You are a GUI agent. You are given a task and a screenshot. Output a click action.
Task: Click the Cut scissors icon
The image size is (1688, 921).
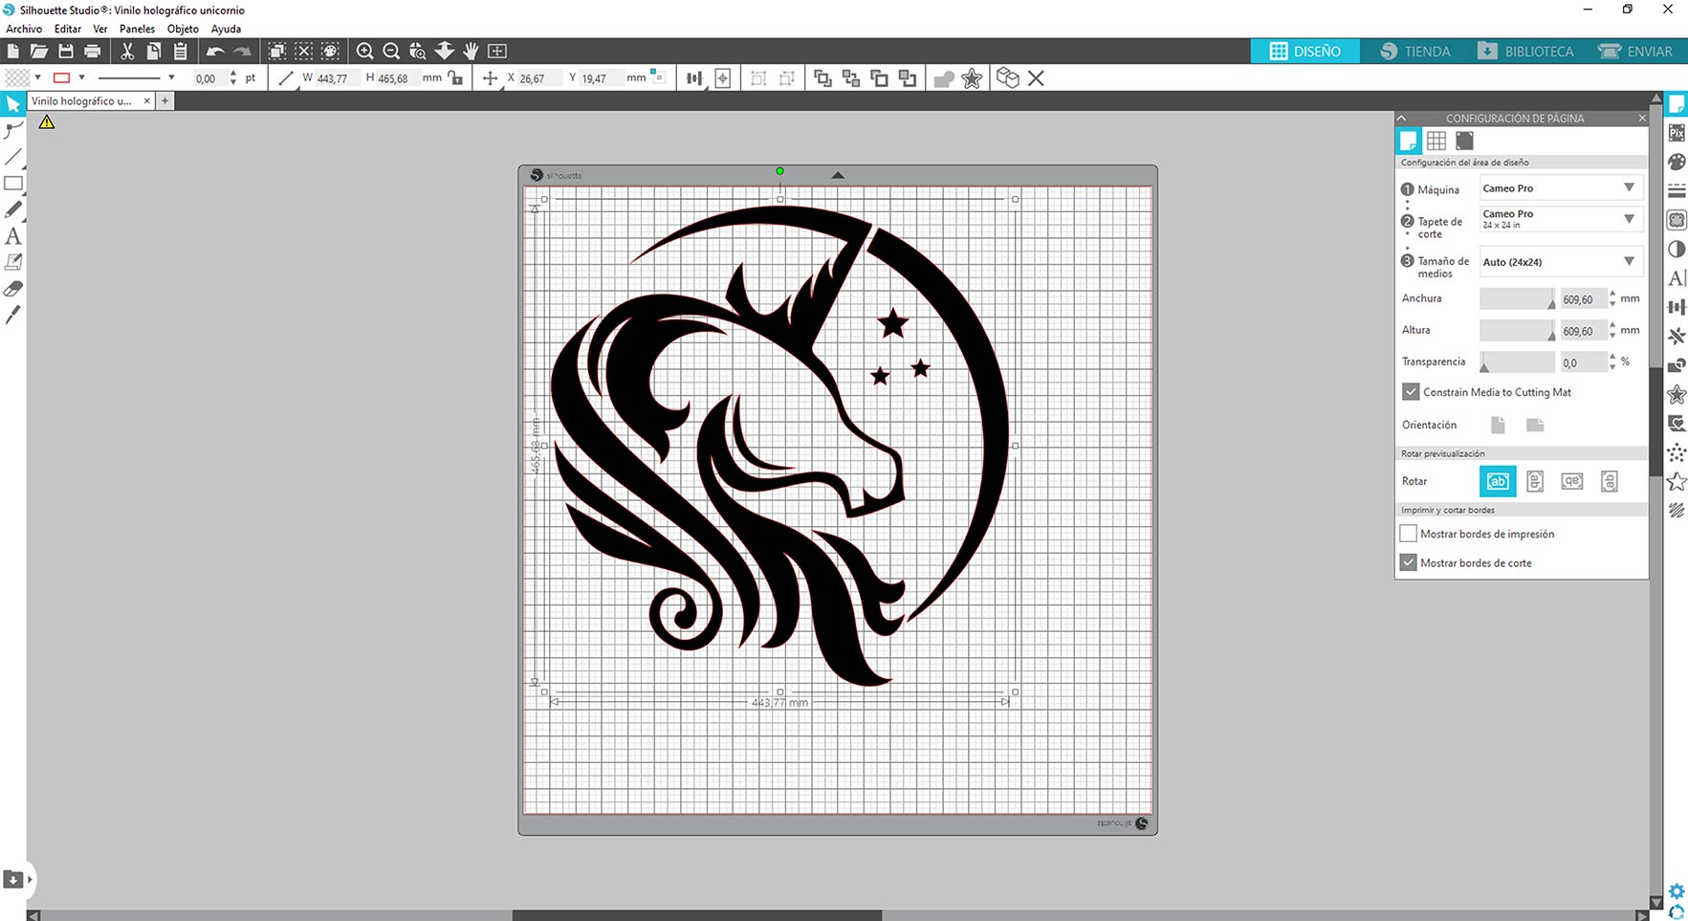pyautogui.click(x=127, y=52)
